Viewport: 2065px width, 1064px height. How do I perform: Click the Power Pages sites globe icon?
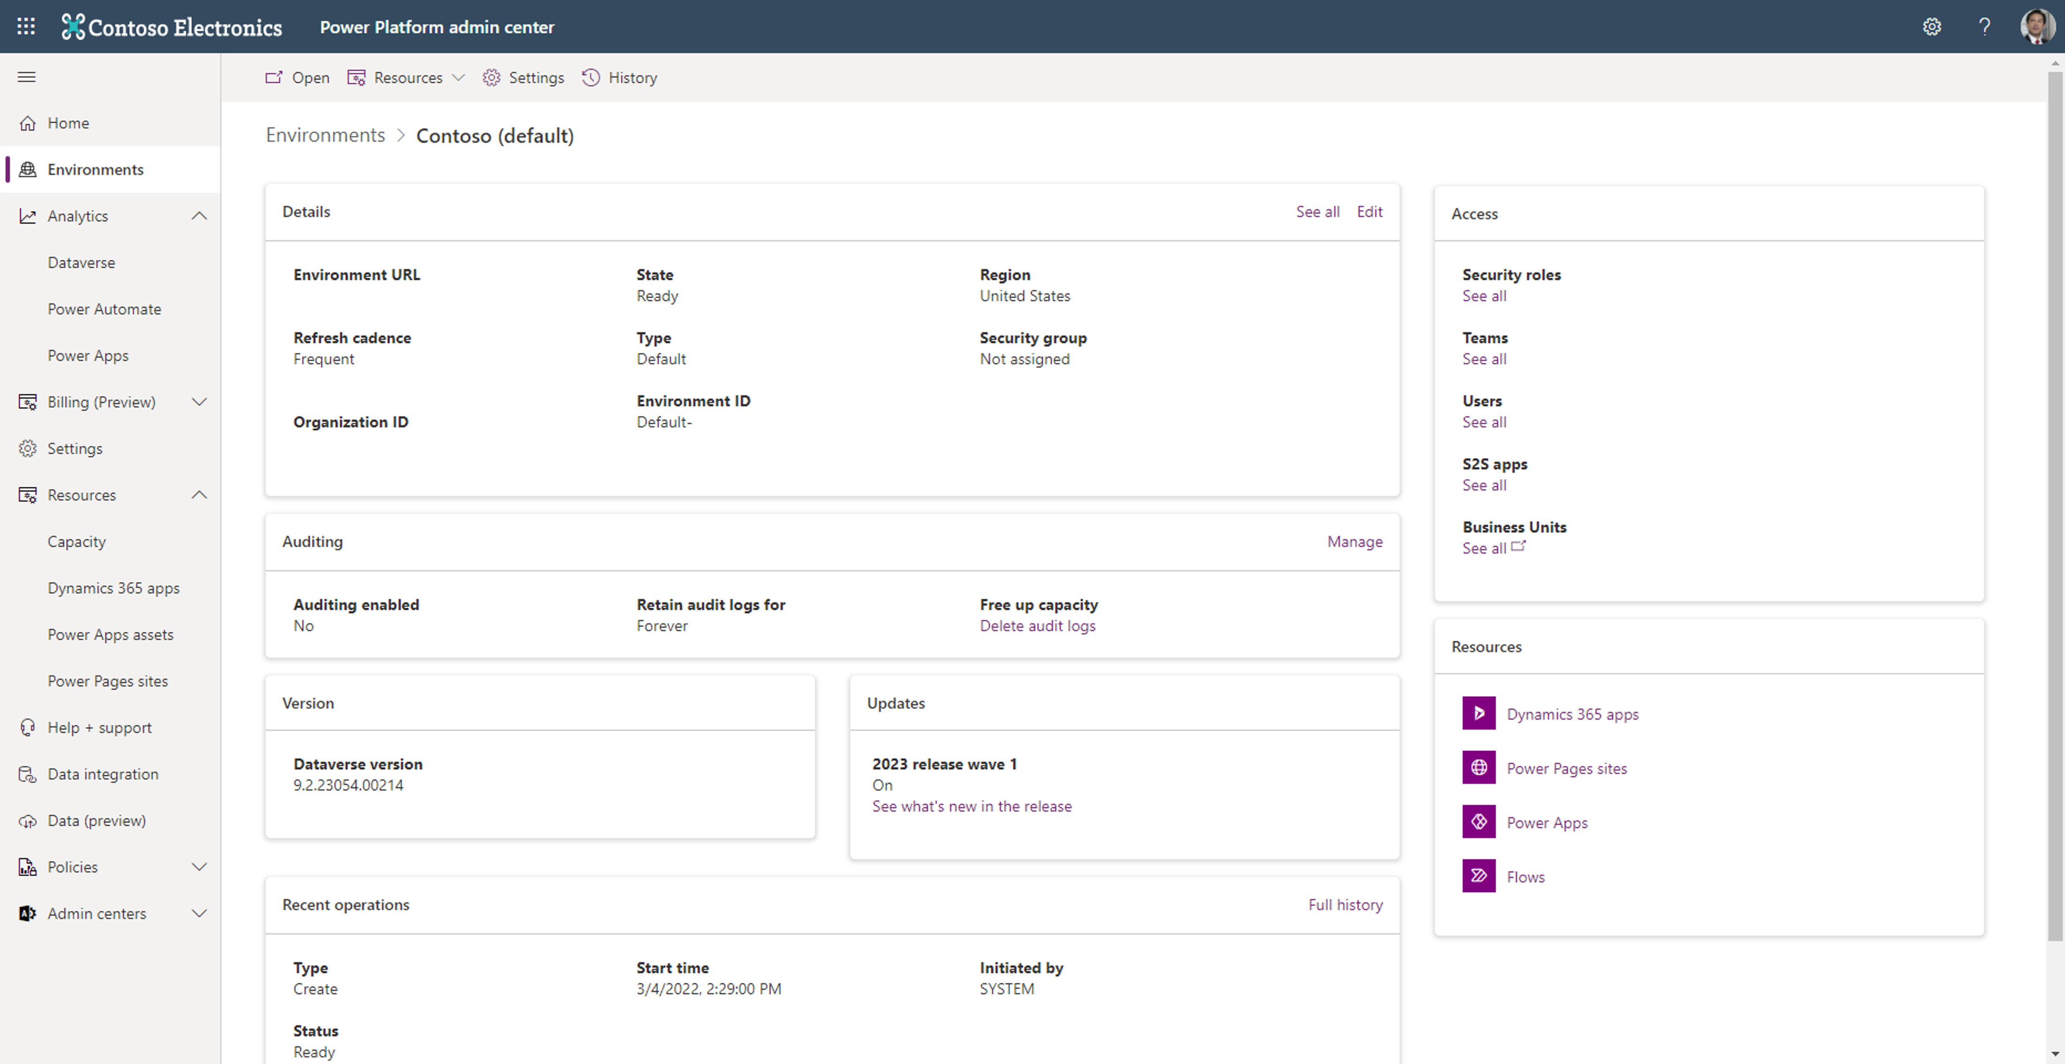[x=1478, y=767]
